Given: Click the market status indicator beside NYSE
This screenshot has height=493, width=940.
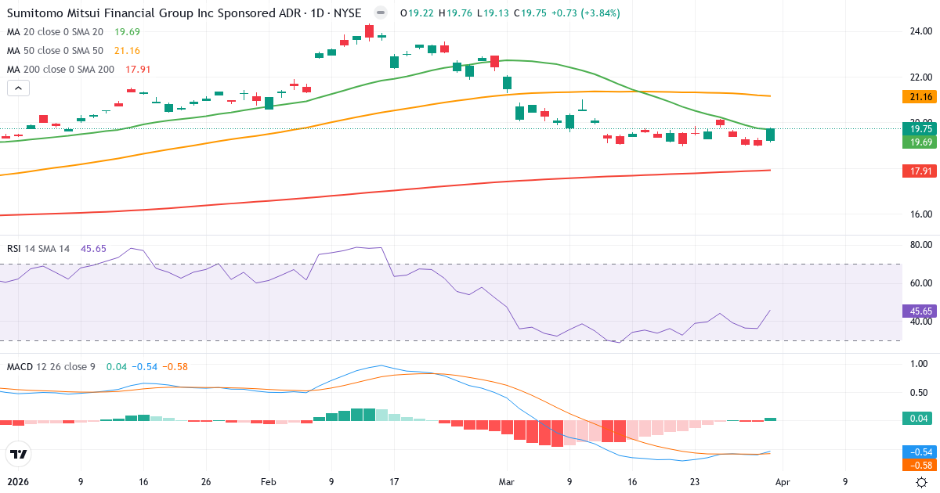Looking at the screenshot, I should 381,13.
